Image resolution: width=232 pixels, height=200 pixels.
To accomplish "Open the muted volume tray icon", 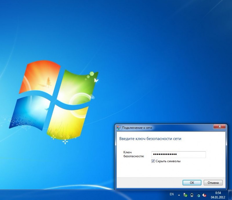I will [x=204, y=195].
